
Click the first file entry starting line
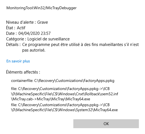pos(60,89)
